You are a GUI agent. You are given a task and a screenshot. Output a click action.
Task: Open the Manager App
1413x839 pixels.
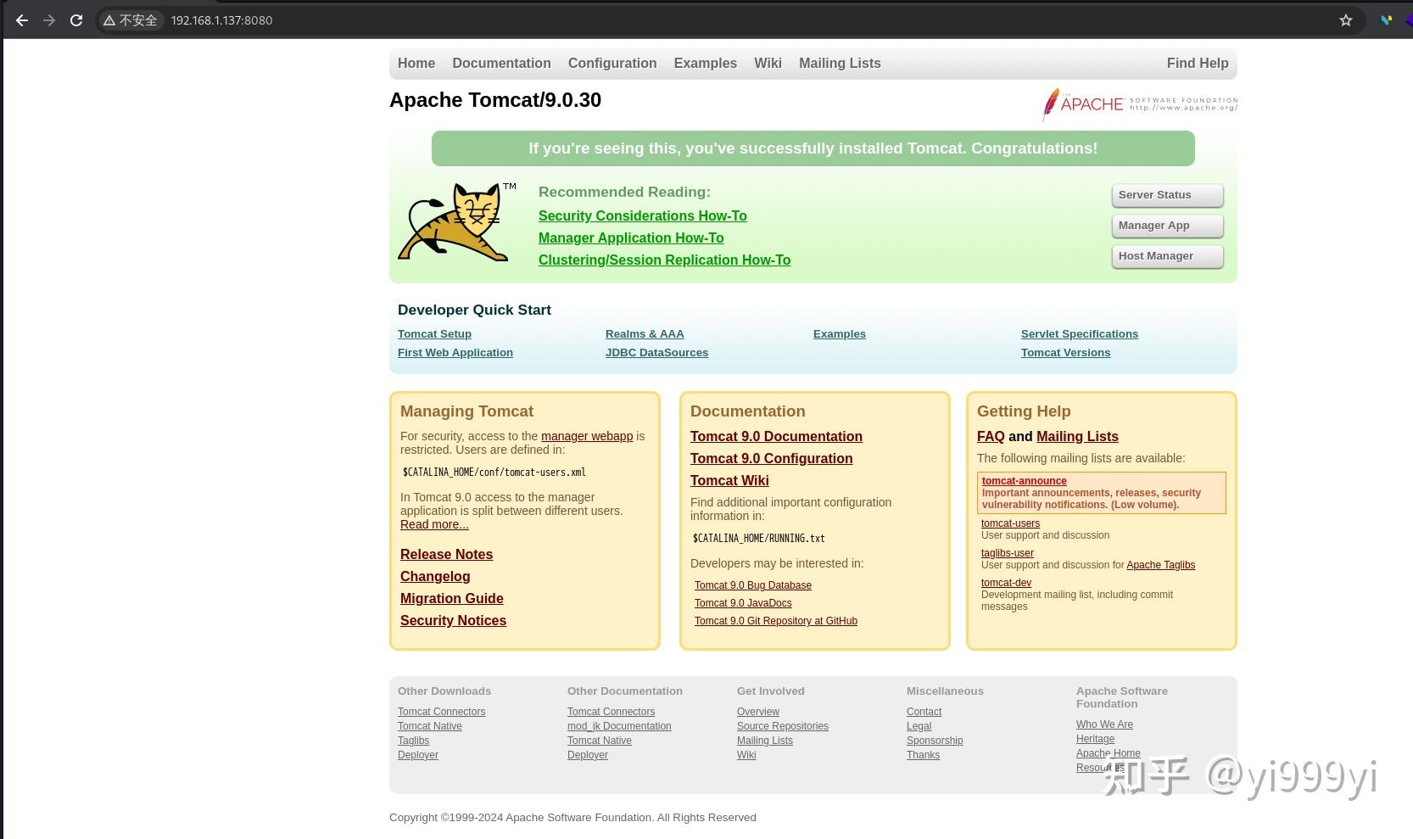[x=1167, y=225]
